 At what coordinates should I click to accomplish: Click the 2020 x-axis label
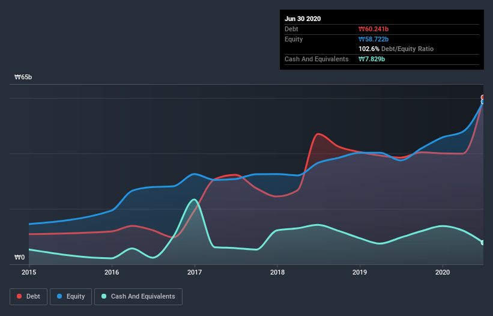443,272
